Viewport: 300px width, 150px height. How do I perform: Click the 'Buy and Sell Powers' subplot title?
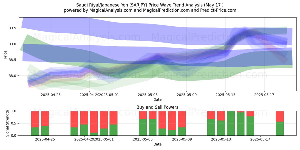pyautogui.click(x=157, y=107)
